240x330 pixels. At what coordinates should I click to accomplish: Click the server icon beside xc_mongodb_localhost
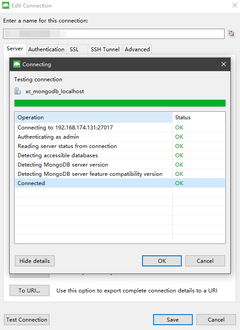click(x=18, y=91)
